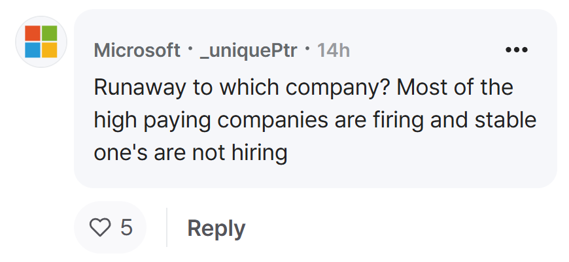The width and height of the screenshot is (569, 262).
Task: Click the word 'company?' in the comment
Action: (337, 88)
